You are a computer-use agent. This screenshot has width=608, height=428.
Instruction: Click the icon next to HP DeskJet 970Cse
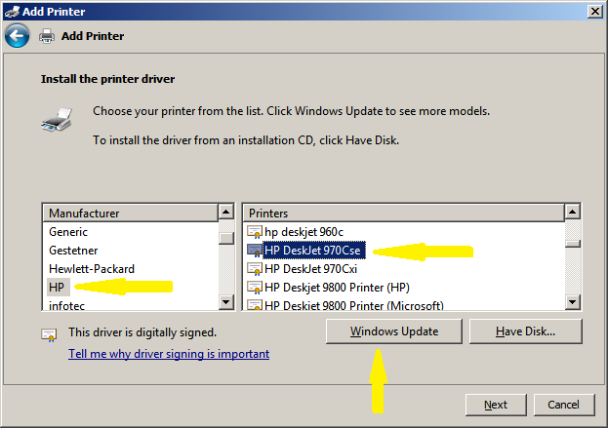click(255, 251)
